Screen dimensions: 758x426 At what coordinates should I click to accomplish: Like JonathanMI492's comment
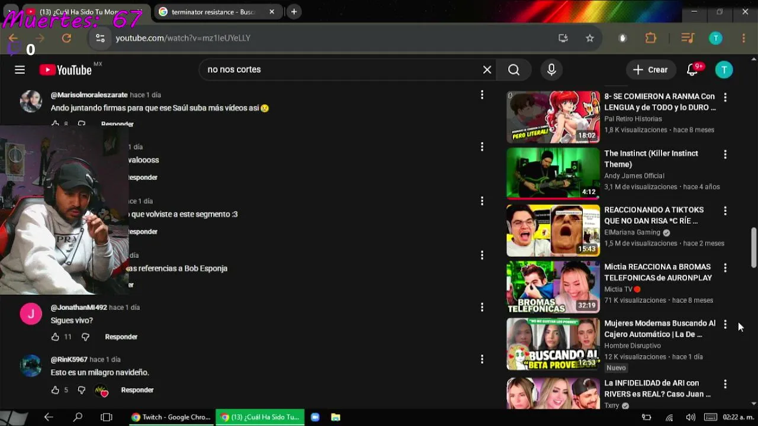(x=55, y=337)
